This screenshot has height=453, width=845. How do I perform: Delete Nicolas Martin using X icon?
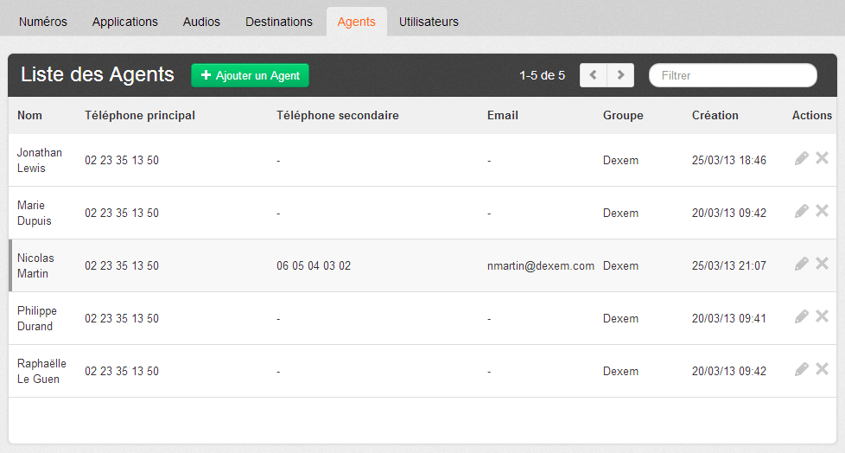tap(822, 264)
